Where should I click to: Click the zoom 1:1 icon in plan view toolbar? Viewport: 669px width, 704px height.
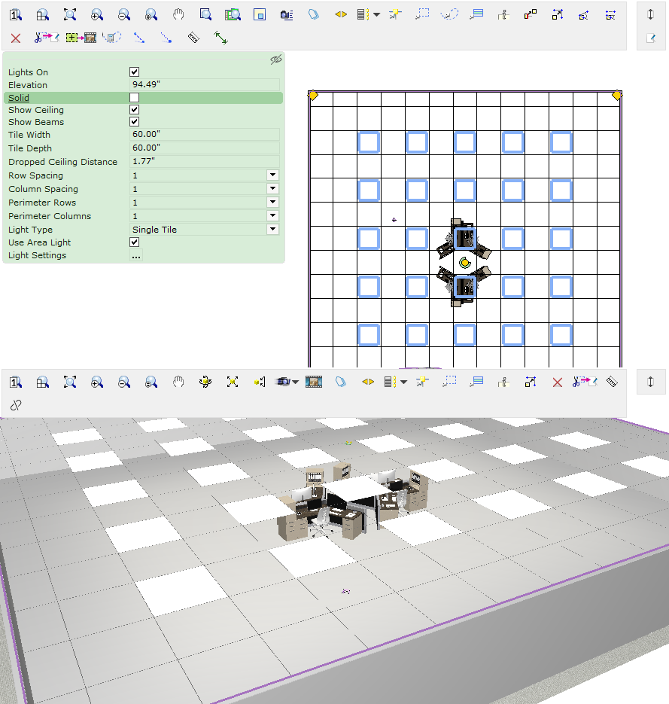[x=16, y=15]
